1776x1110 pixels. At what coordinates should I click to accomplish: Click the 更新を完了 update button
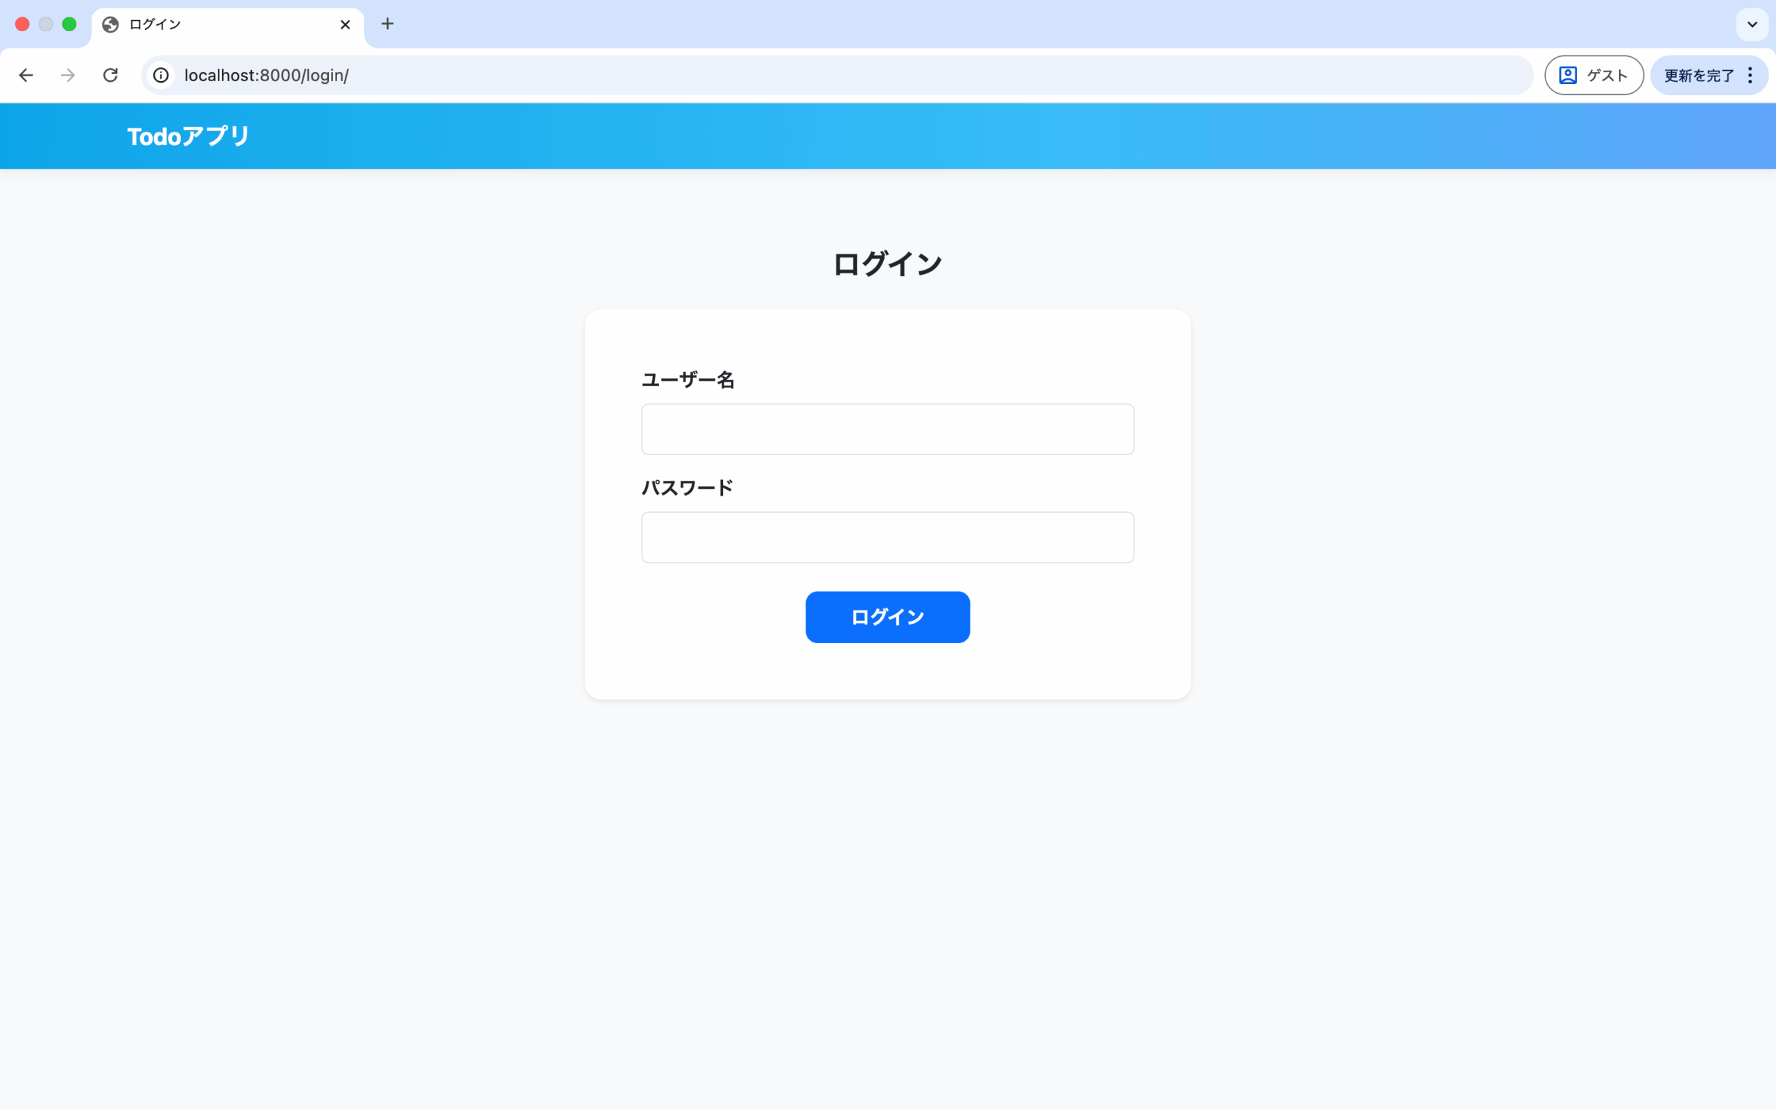1698,75
